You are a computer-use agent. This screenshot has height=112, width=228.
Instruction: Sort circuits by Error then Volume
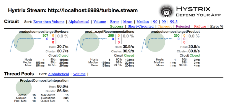pos(49,22)
